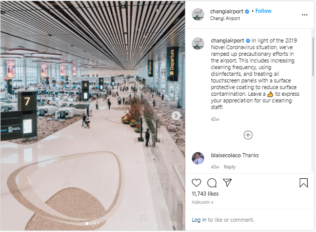Image resolution: width=316 pixels, height=232 pixels.
Task: Open the changiairport username in the header
Action: click(227, 11)
